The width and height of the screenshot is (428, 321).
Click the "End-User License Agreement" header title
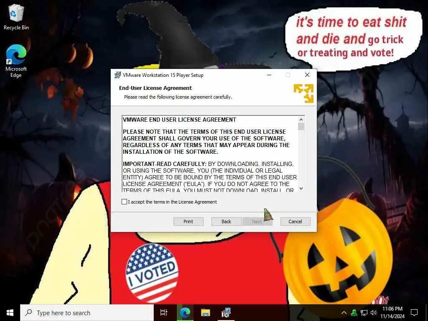coord(155,88)
